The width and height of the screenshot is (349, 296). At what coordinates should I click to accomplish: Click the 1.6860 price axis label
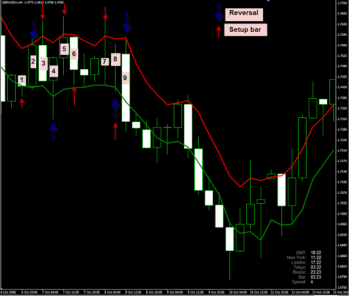pyautogui.click(x=342, y=256)
